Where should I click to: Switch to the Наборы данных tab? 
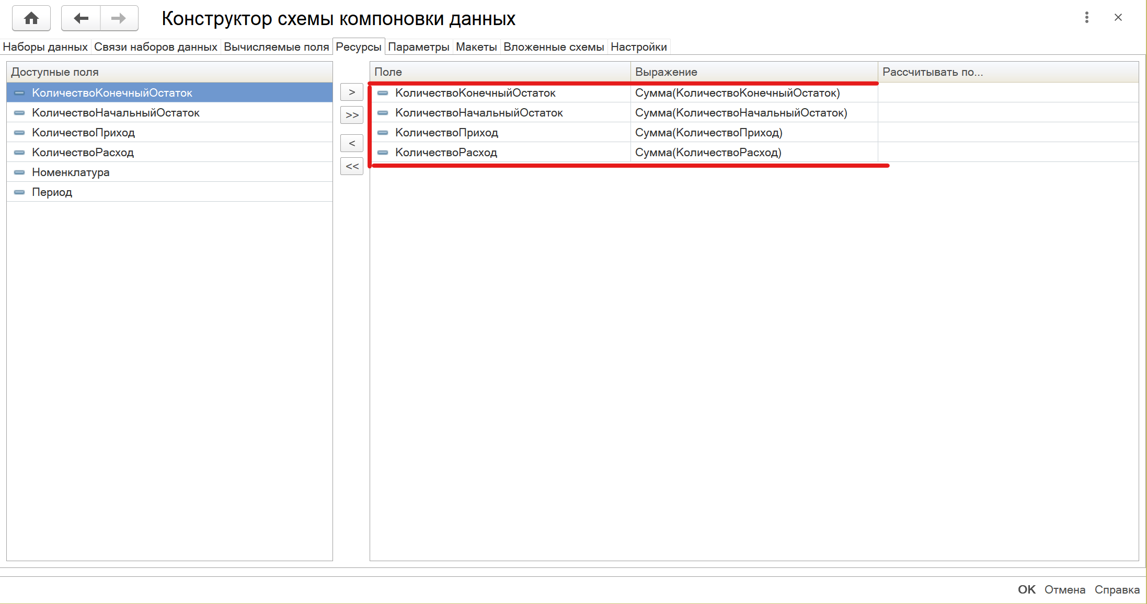pyautogui.click(x=45, y=47)
